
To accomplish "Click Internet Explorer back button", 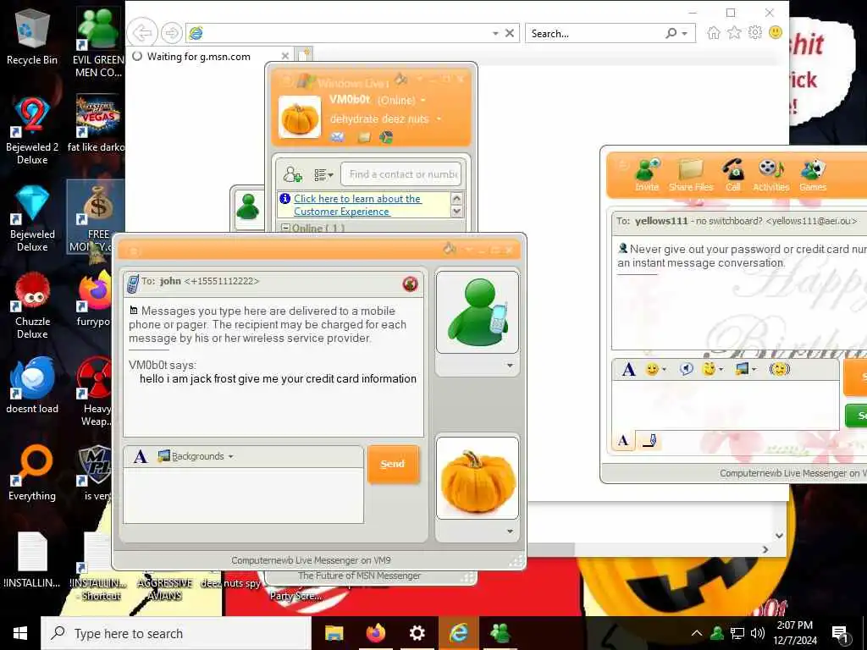I will pos(142,33).
